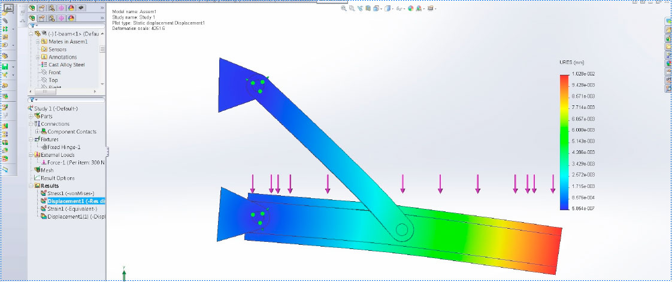The height and width of the screenshot is (282, 672).
Task: Click the Zoom to Area icon
Action: click(x=352, y=9)
